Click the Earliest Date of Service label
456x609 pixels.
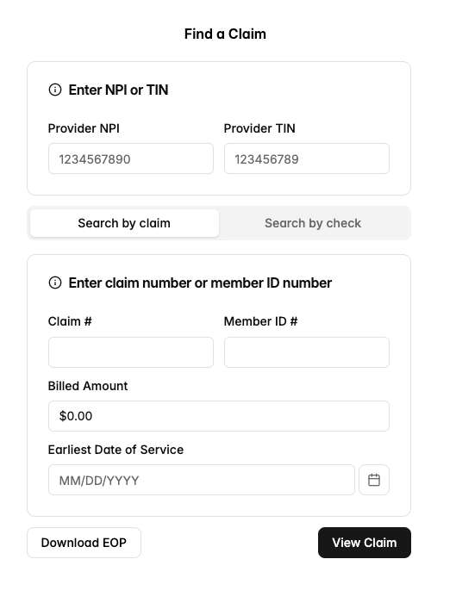pos(116,450)
